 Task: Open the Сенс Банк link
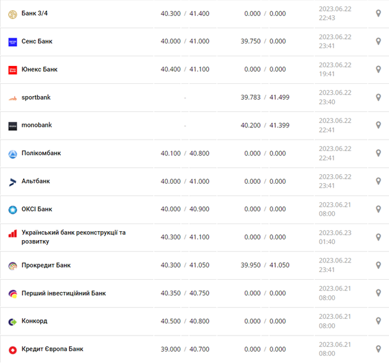(37, 42)
